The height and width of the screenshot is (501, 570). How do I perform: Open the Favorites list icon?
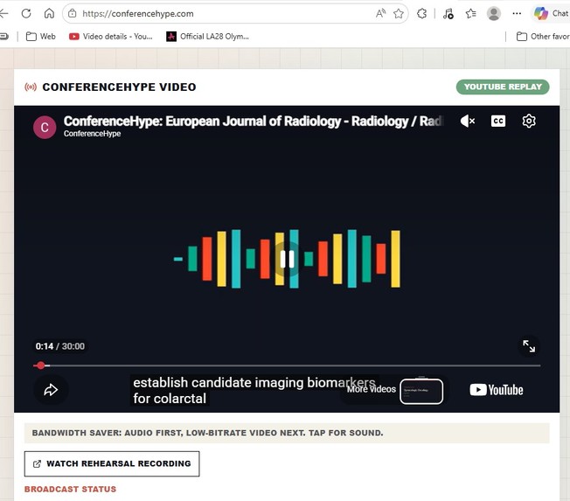[470, 14]
